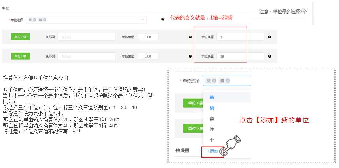Click the 注意：单位最多选择3个 note
The image size is (339, 168).
[283, 12]
